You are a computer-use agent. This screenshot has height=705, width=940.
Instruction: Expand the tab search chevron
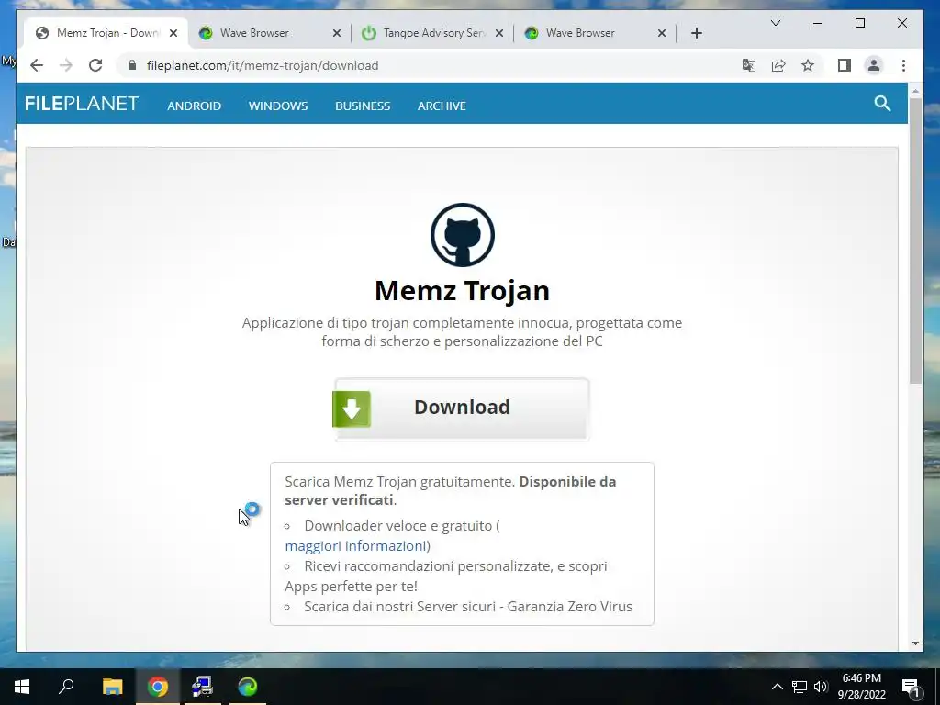coord(775,23)
